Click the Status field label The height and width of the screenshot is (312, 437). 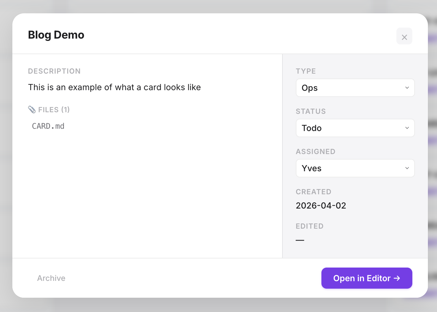(x=310, y=112)
